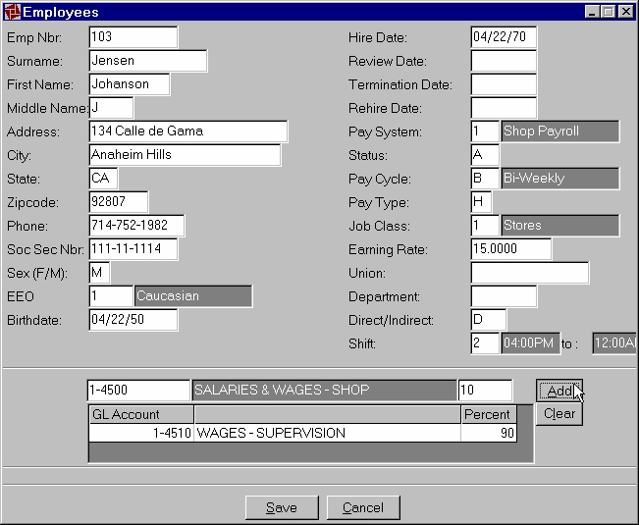Screen dimensions: 639x525
Task: Click the Hire Date field 04/22/70
Action: [504, 37]
